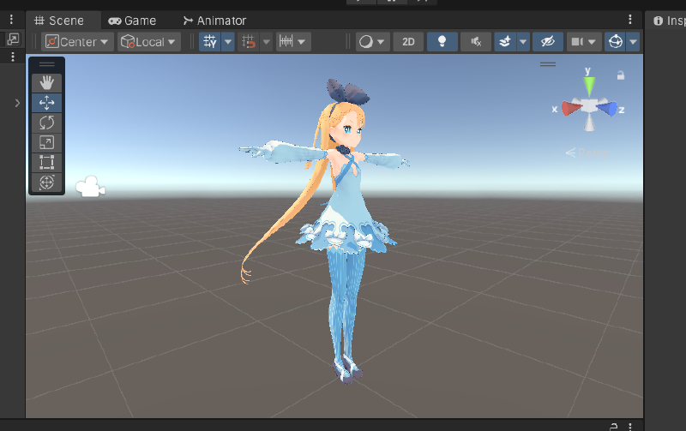Open the Local handle rotation dropdown
This screenshot has height=431, width=686.
(148, 41)
